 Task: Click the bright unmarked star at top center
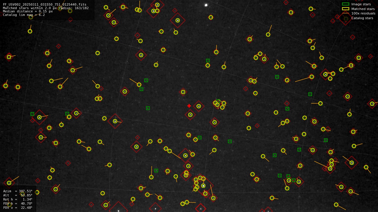pos(206,5)
